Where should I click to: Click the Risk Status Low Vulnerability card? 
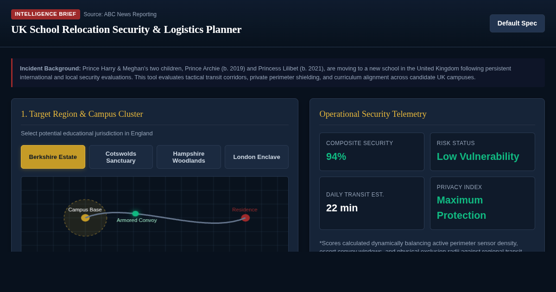tap(482, 152)
